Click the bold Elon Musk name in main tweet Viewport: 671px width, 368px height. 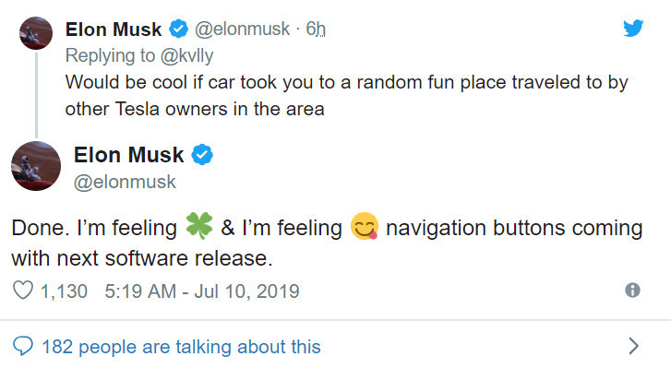128,155
